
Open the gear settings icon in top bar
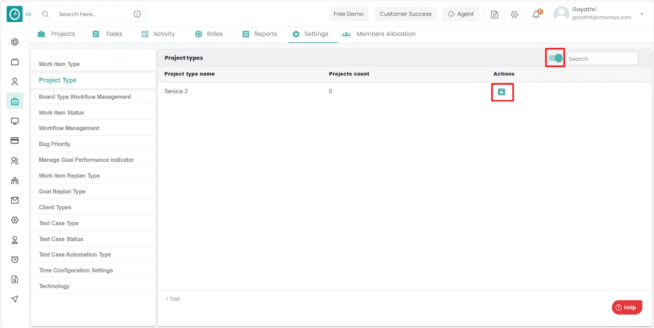[x=515, y=14]
